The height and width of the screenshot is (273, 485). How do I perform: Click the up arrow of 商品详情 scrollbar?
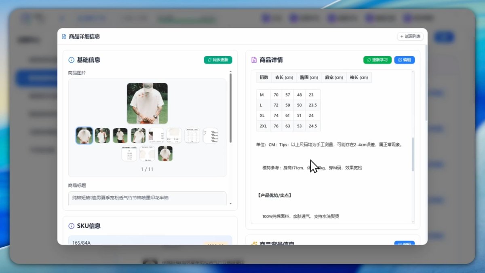pyautogui.click(x=413, y=72)
